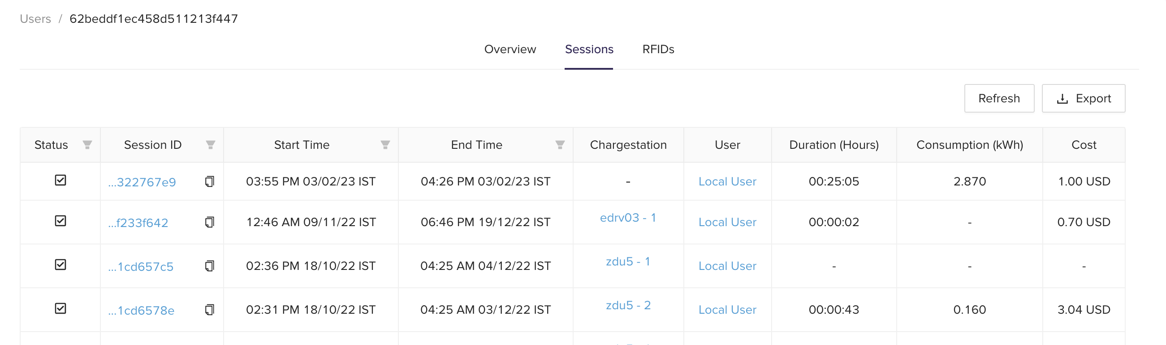
Task: Select end time 06:46 PM 19/12/22 IST
Action: click(485, 222)
